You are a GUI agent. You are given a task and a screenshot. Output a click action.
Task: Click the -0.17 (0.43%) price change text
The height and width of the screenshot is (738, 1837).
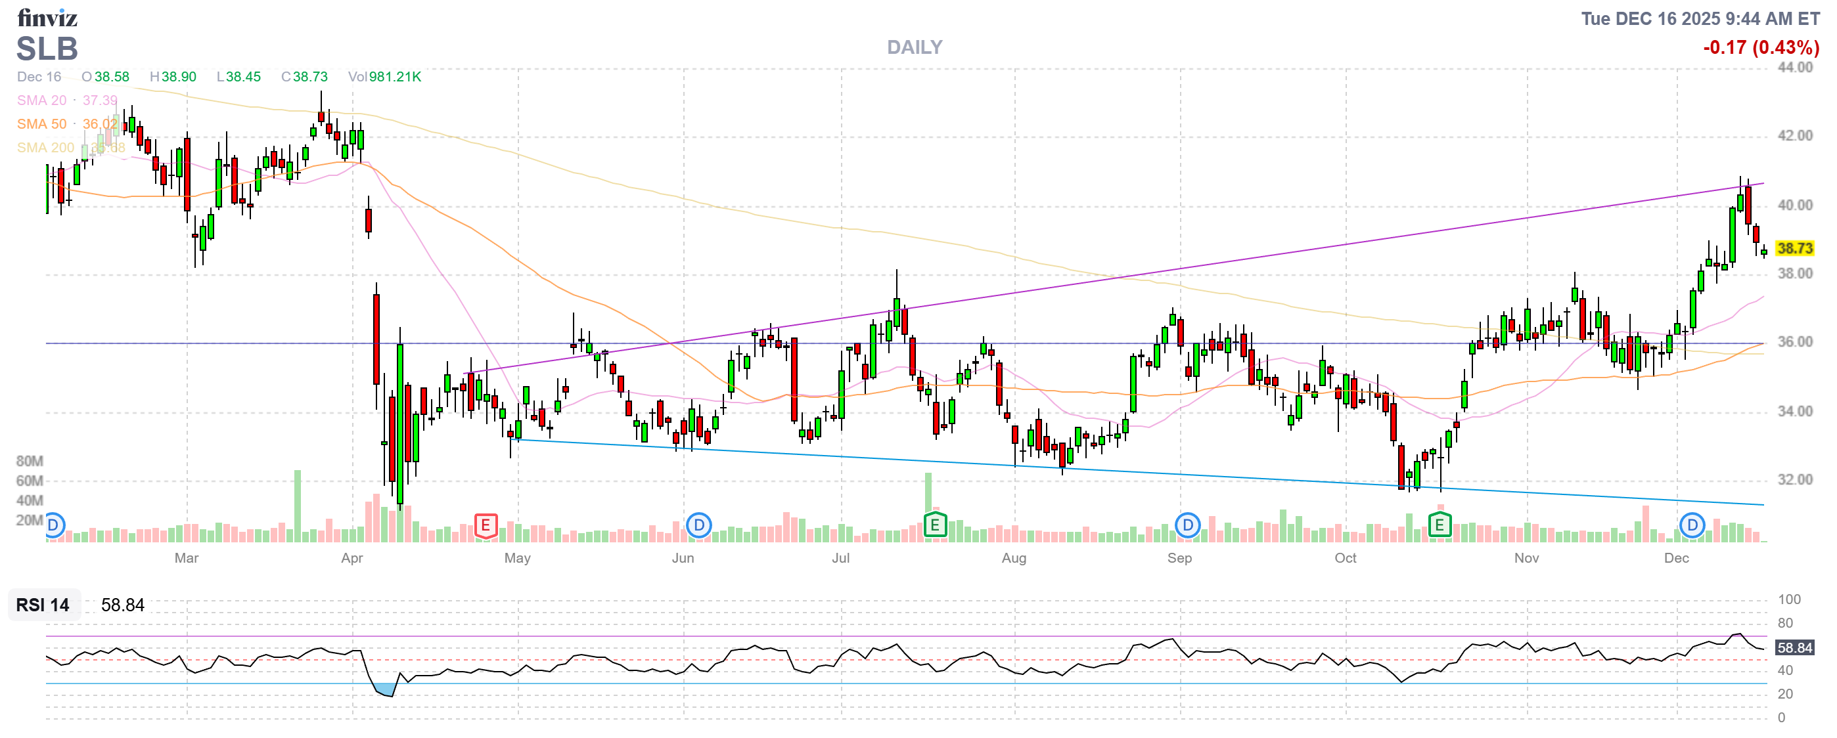pyautogui.click(x=1761, y=48)
